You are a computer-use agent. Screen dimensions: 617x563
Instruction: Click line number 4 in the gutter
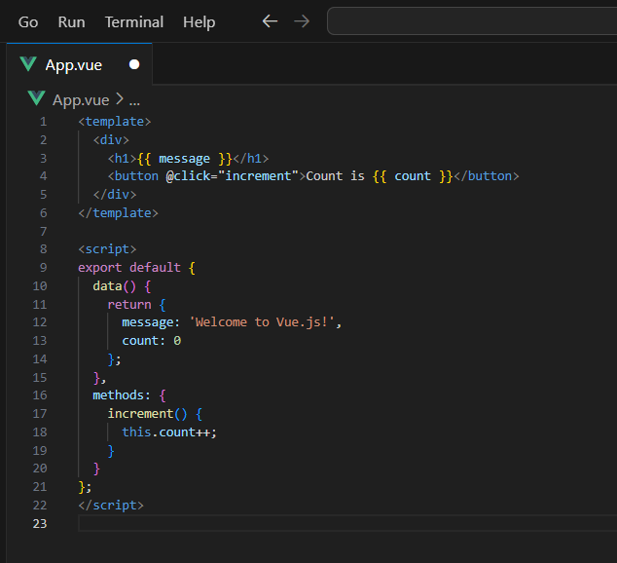click(x=43, y=176)
